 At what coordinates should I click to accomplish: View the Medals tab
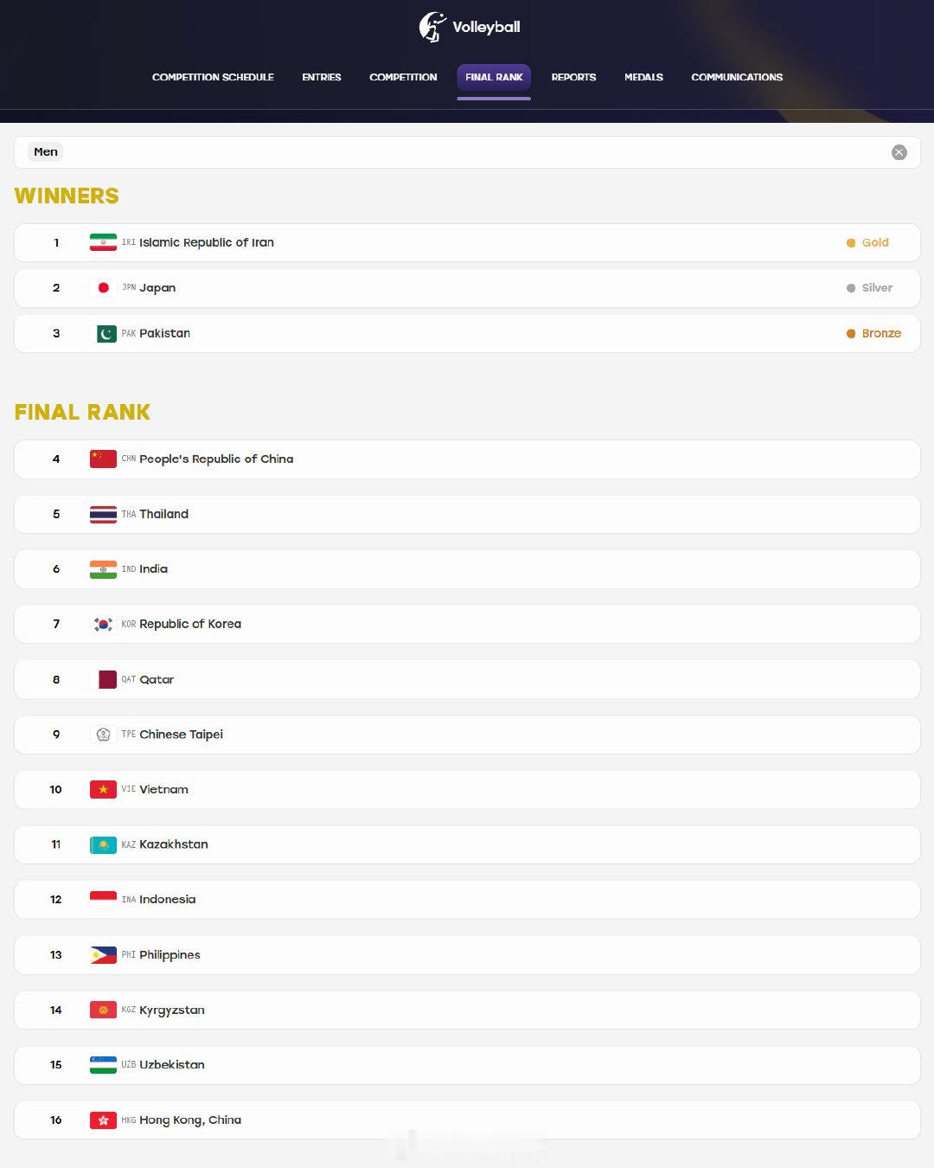(x=643, y=77)
